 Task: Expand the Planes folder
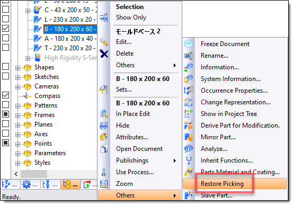click(17, 125)
